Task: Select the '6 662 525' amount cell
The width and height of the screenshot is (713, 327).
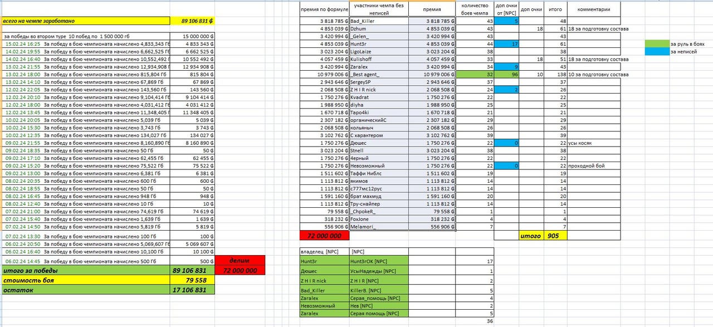Action: [192, 51]
